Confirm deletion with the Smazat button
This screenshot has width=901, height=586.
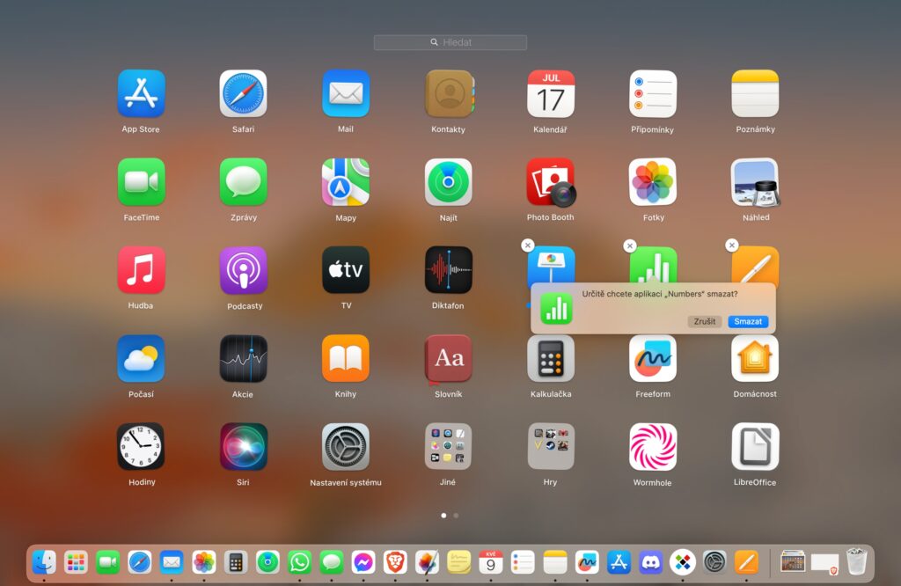click(748, 322)
